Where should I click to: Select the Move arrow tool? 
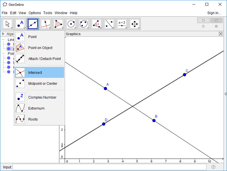(x=8, y=24)
